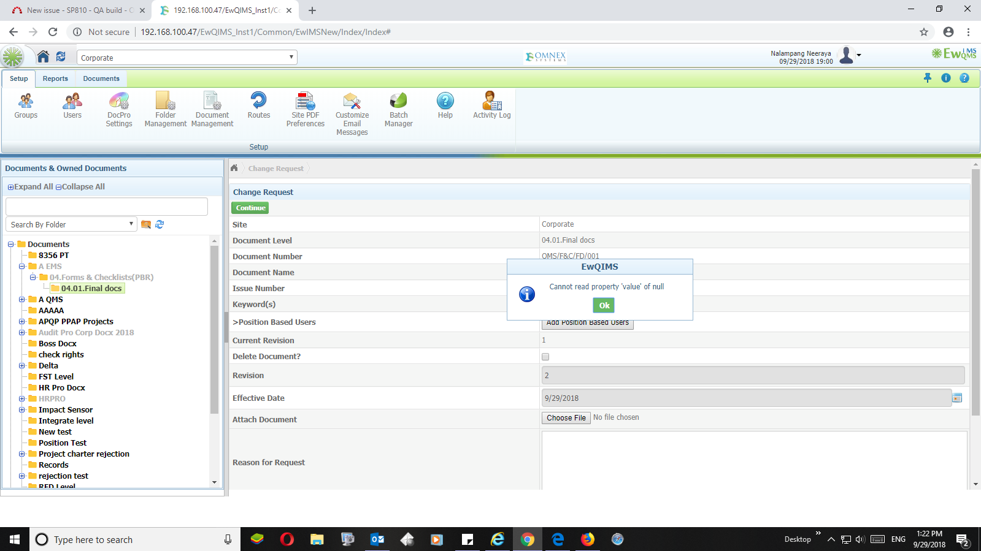The image size is (981, 551).
Task: Switch to the Setup tab
Action: point(18,78)
